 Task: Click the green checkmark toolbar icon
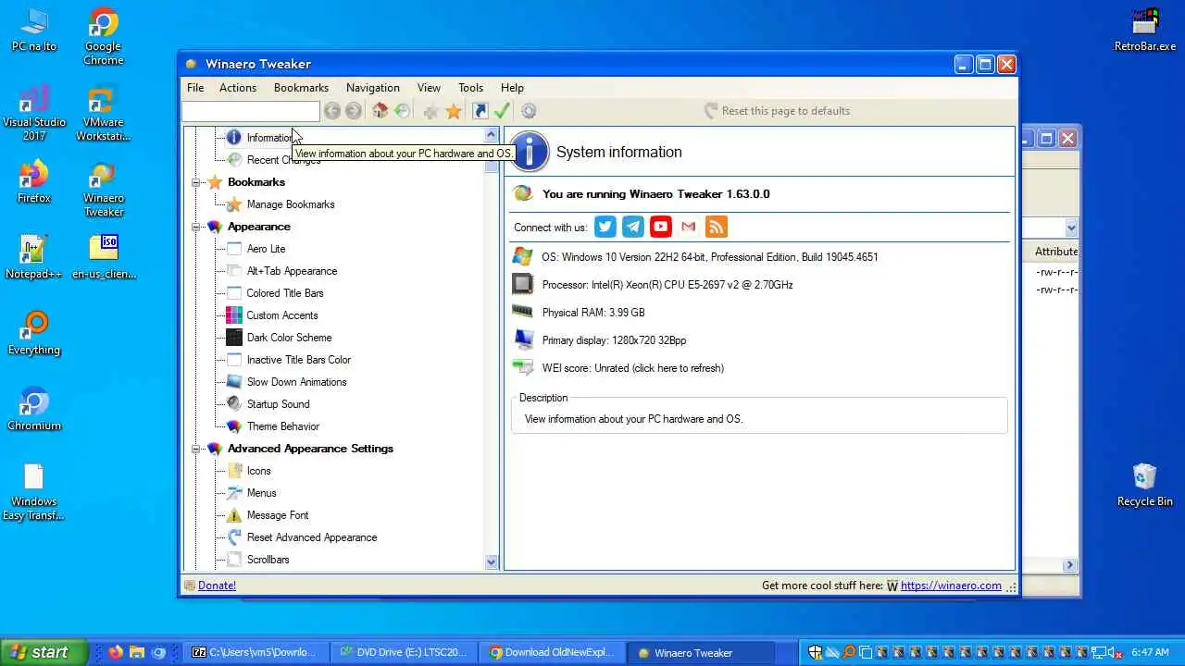tap(502, 111)
